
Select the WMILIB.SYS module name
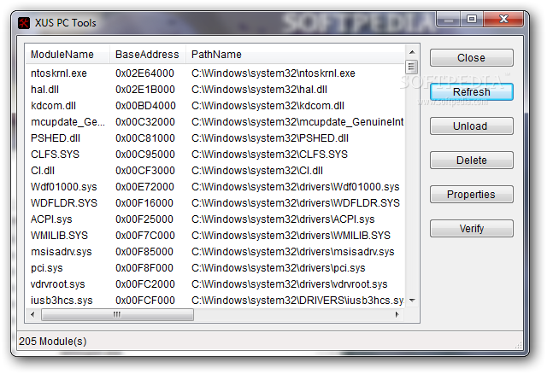click(x=59, y=236)
